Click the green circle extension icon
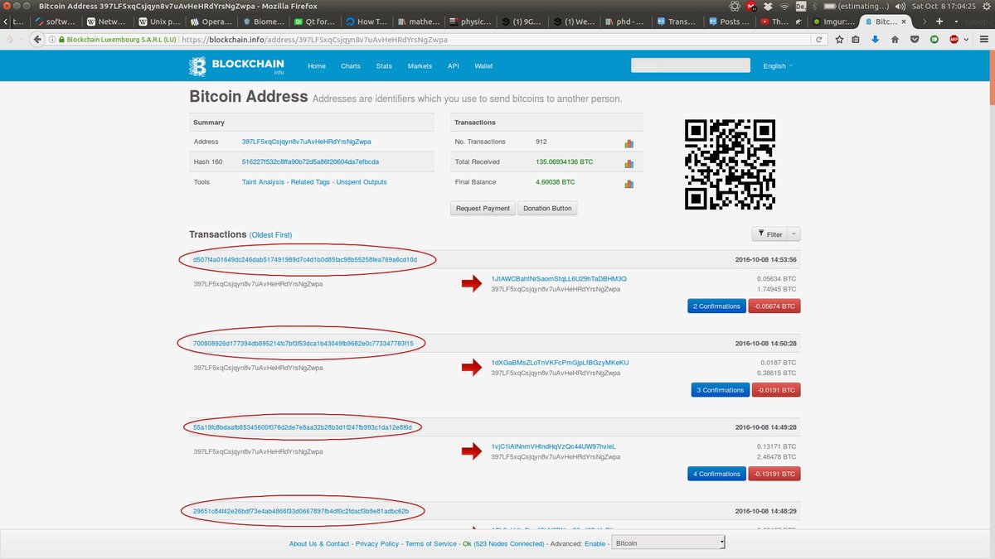Image resolution: width=995 pixels, height=559 pixels. click(934, 39)
